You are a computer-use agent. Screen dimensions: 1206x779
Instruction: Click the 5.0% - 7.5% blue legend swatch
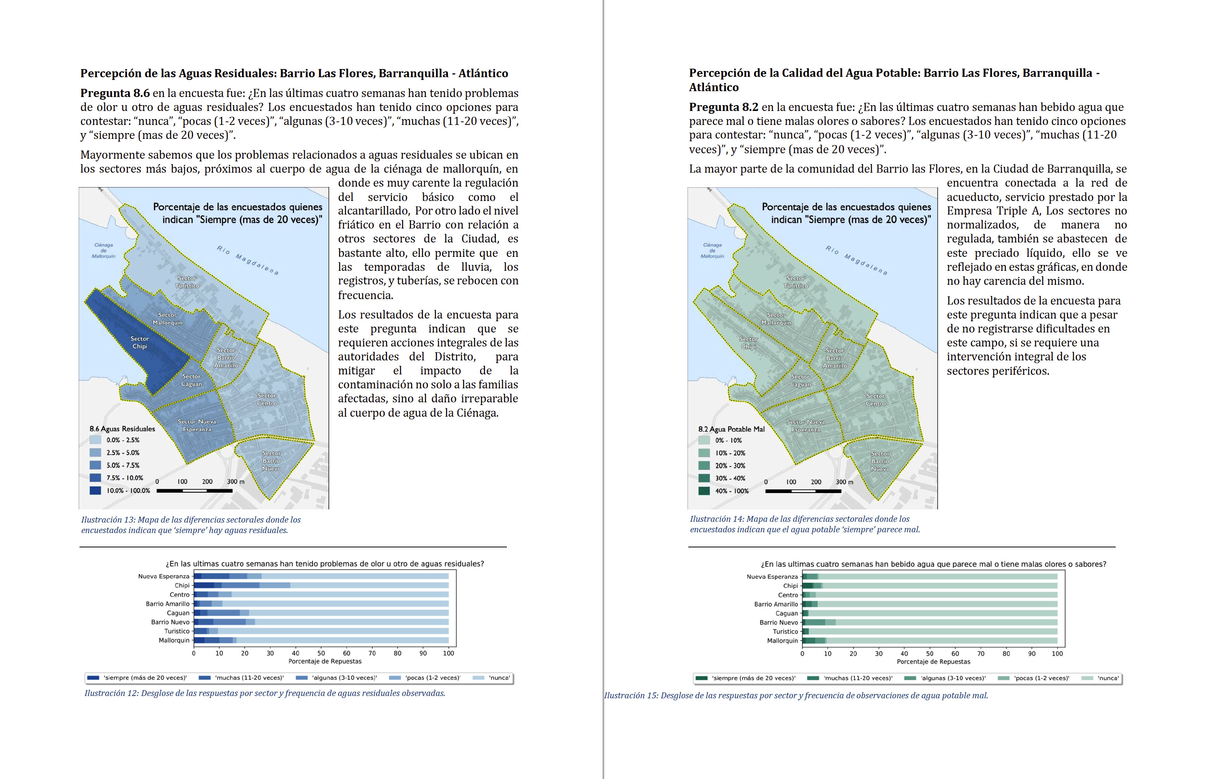(95, 466)
